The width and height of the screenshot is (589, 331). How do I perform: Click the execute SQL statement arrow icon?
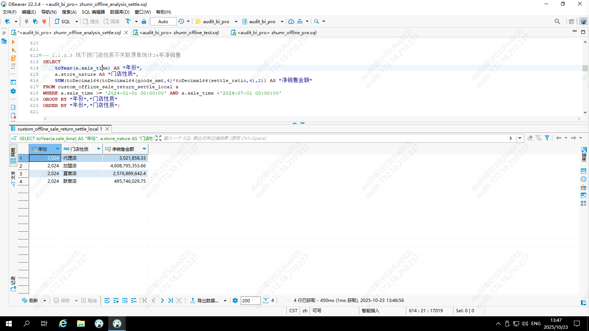[x=13, y=42]
